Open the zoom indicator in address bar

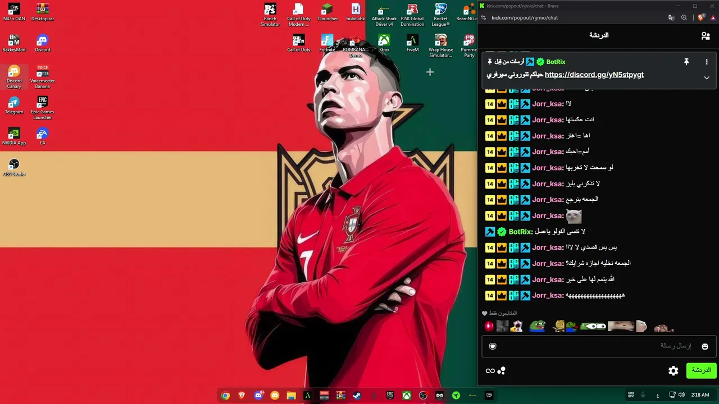[x=684, y=17]
